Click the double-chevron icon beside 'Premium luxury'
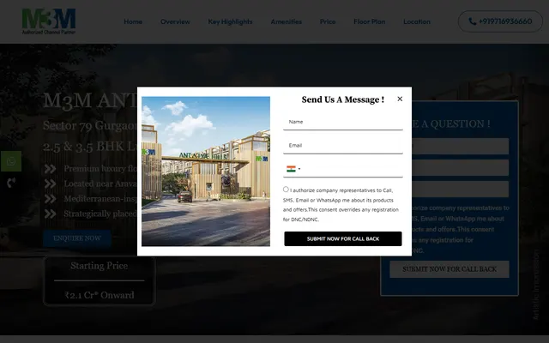549x343 pixels. [x=50, y=169]
